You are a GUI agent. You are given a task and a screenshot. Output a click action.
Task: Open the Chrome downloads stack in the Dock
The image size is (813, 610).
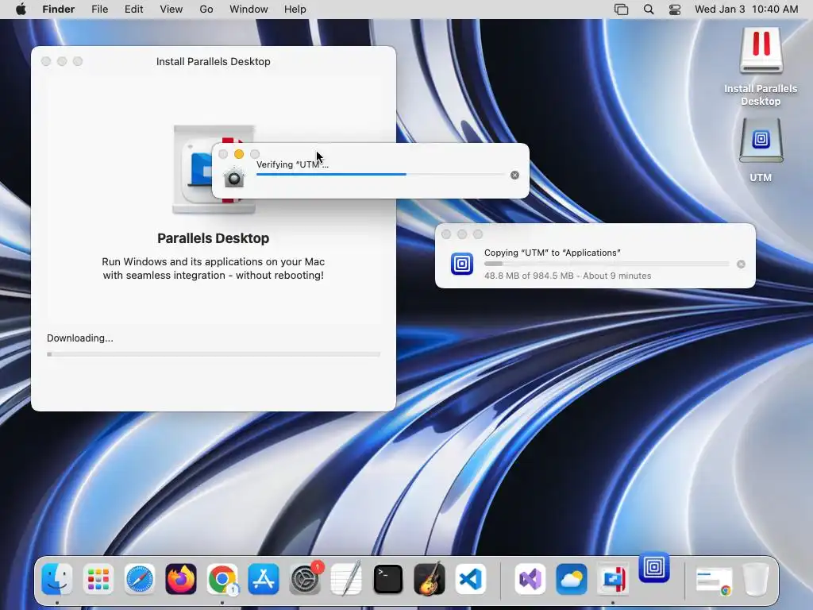click(x=714, y=581)
